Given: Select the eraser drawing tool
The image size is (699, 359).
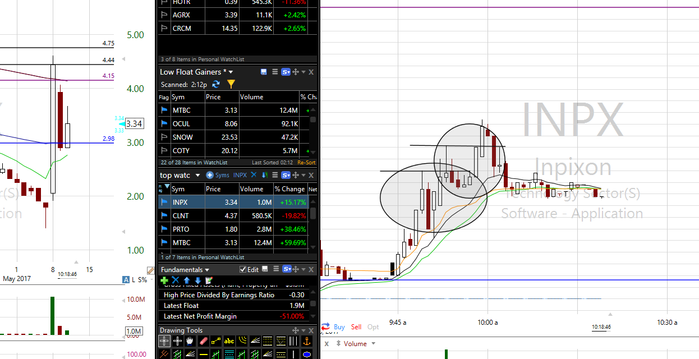Looking at the screenshot, I should click(204, 341).
